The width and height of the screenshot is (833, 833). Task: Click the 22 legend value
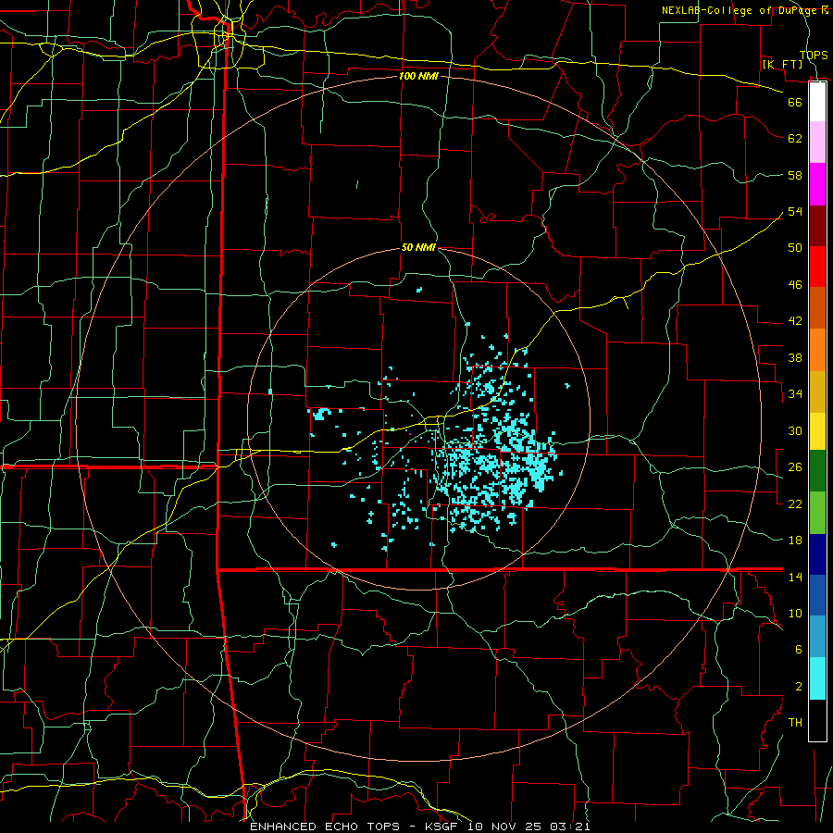pyautogui.click(x=795, y=504)
